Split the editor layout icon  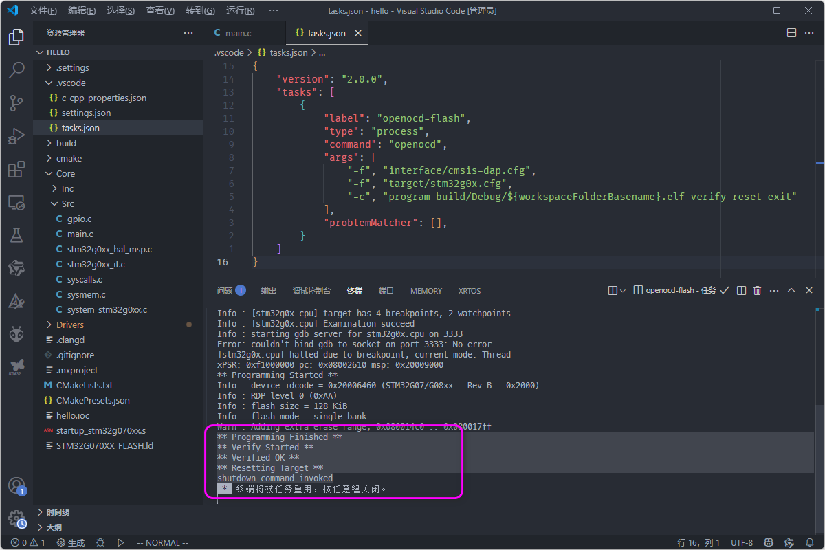(791, 33)
